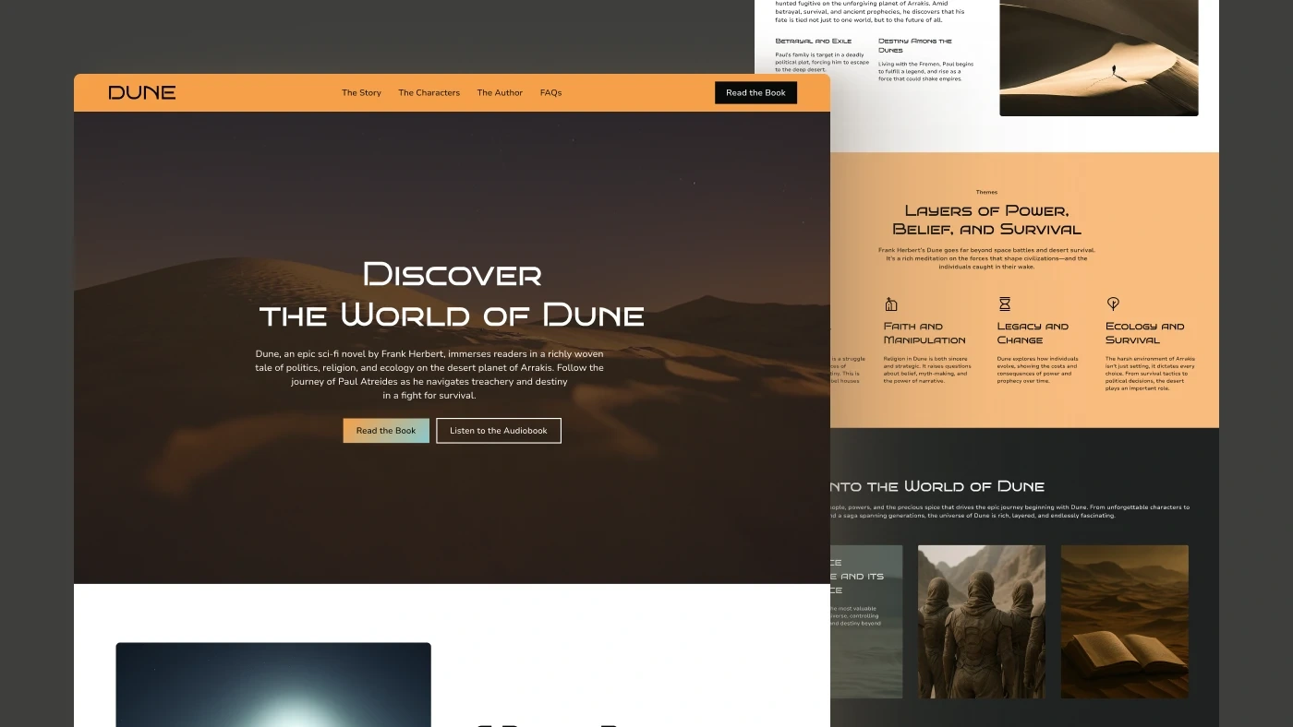
Task: Click the text 'The harsh environment of Arrakis'
Action: (1150, 359)
